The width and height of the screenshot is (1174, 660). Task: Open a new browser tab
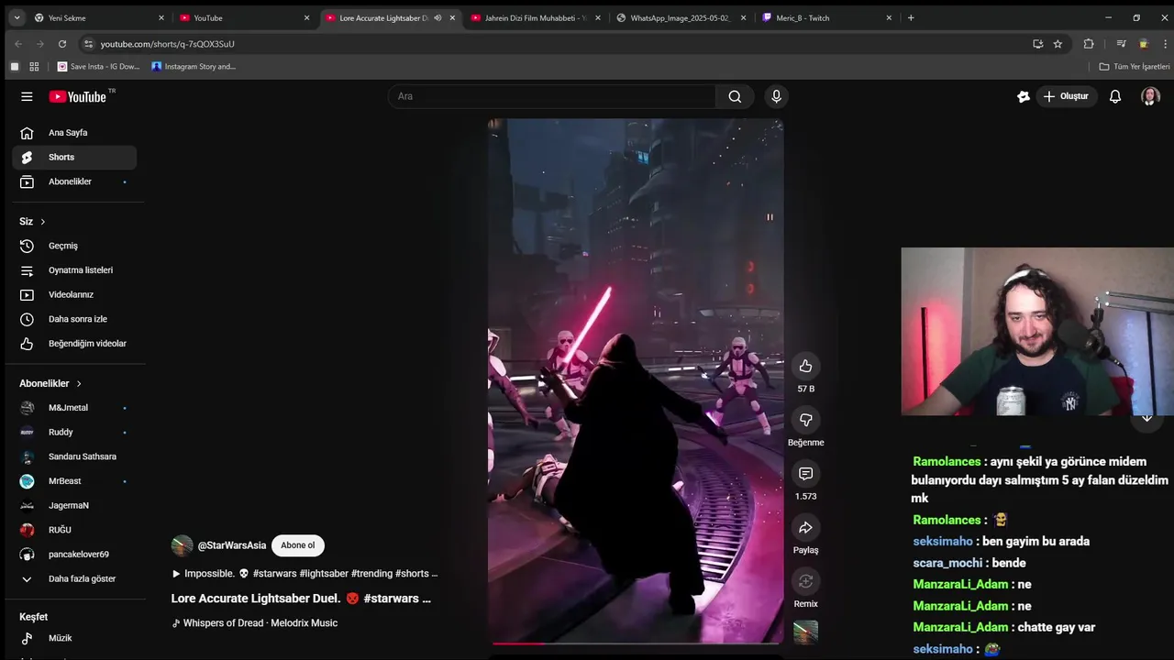coord(911,17)
